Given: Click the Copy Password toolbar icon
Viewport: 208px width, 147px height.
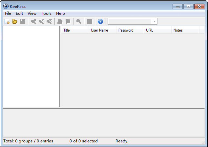Looking at the screenshot, I should click(68, 21).
